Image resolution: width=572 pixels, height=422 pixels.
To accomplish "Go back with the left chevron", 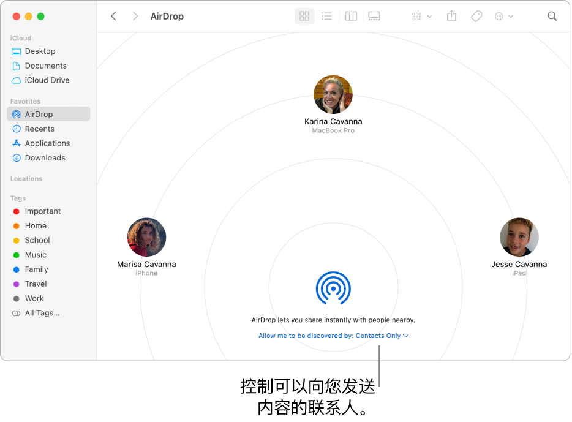I will pos(113,16).
